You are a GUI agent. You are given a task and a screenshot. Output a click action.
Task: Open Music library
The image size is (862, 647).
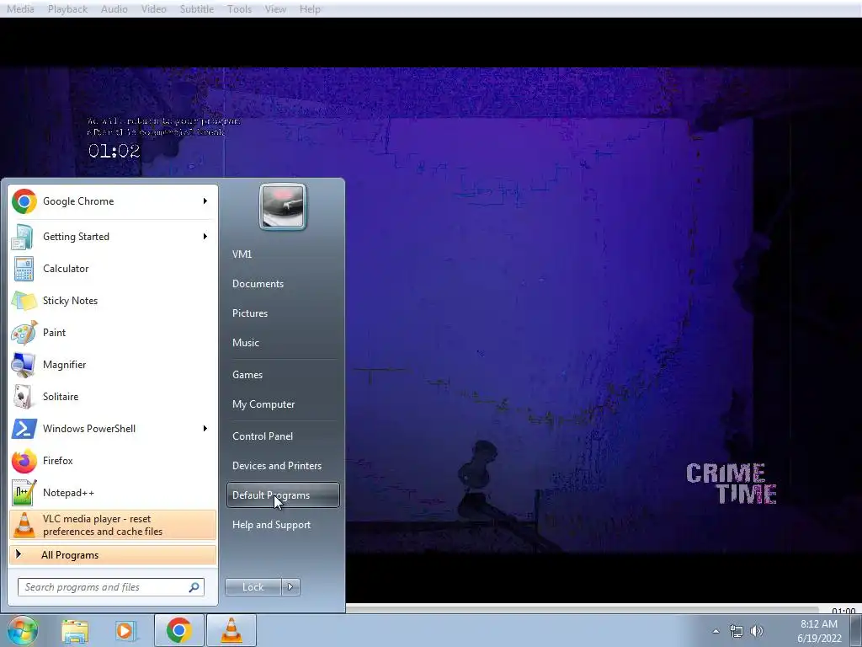click(283, 343)
